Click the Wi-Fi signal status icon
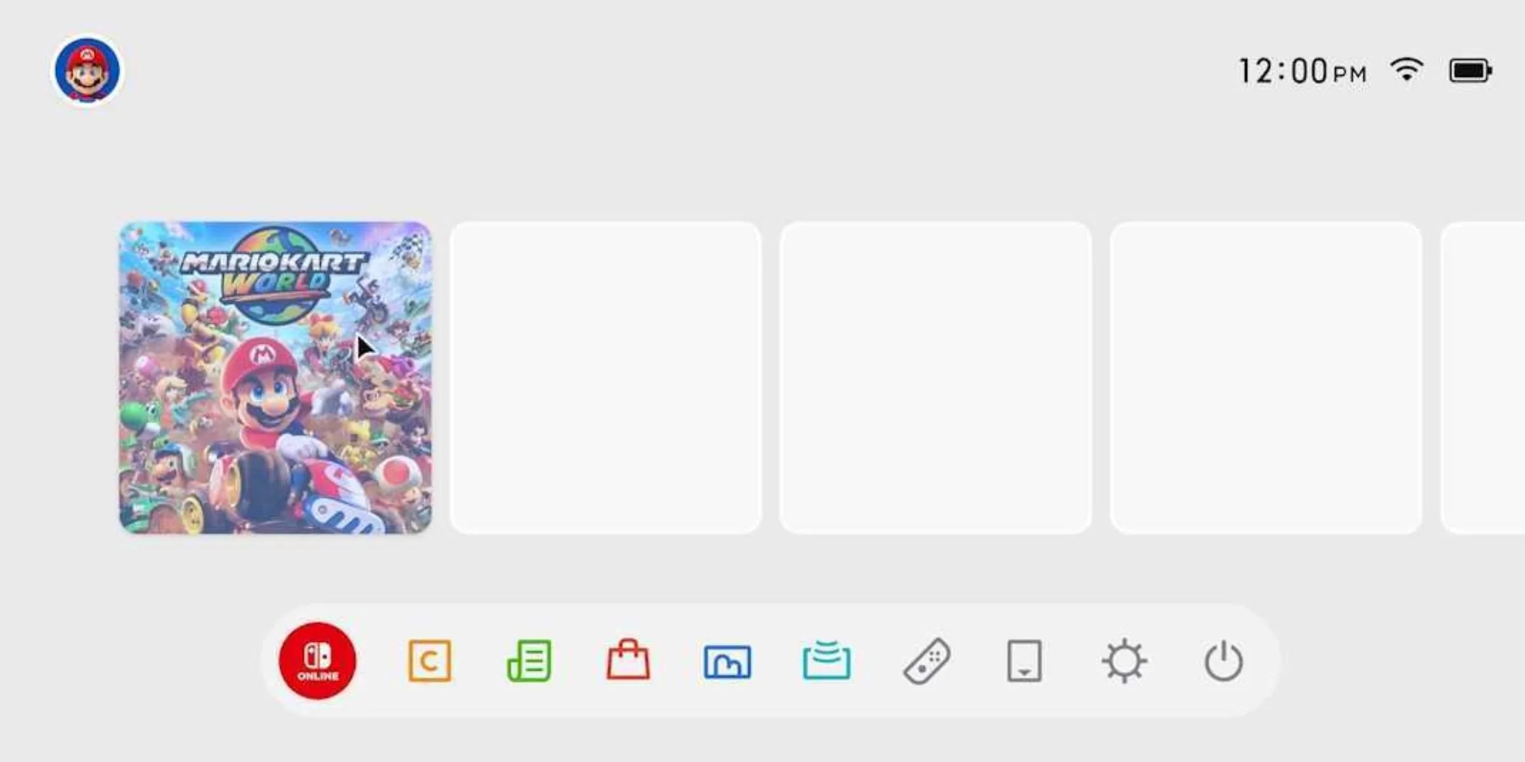The height and width of the screenshot is (762, 1525). tap(1407, 70)
